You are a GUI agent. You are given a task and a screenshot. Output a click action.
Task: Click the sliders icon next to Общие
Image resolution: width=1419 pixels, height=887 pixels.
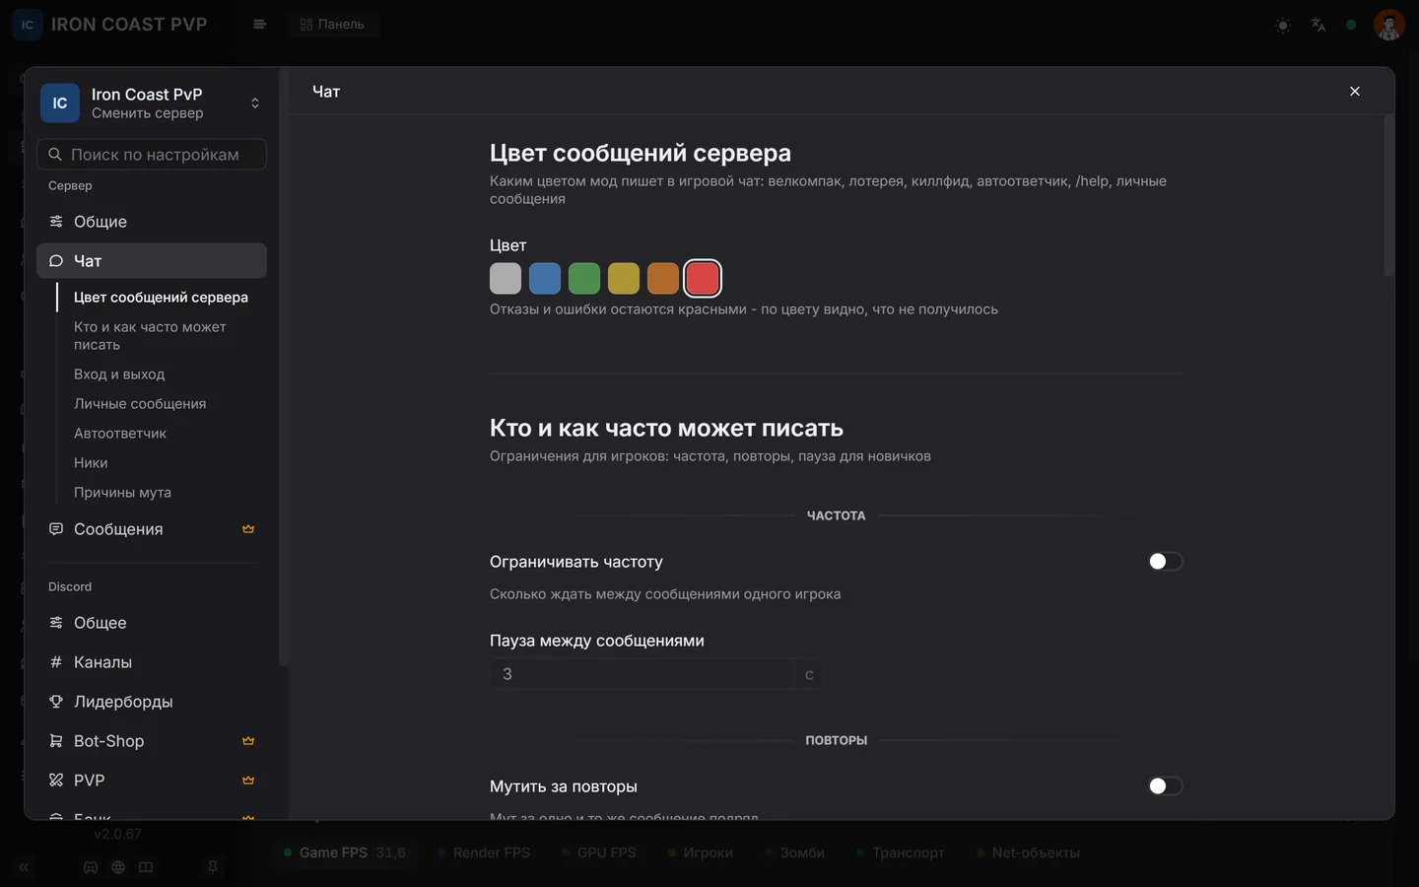click(56, 222)
